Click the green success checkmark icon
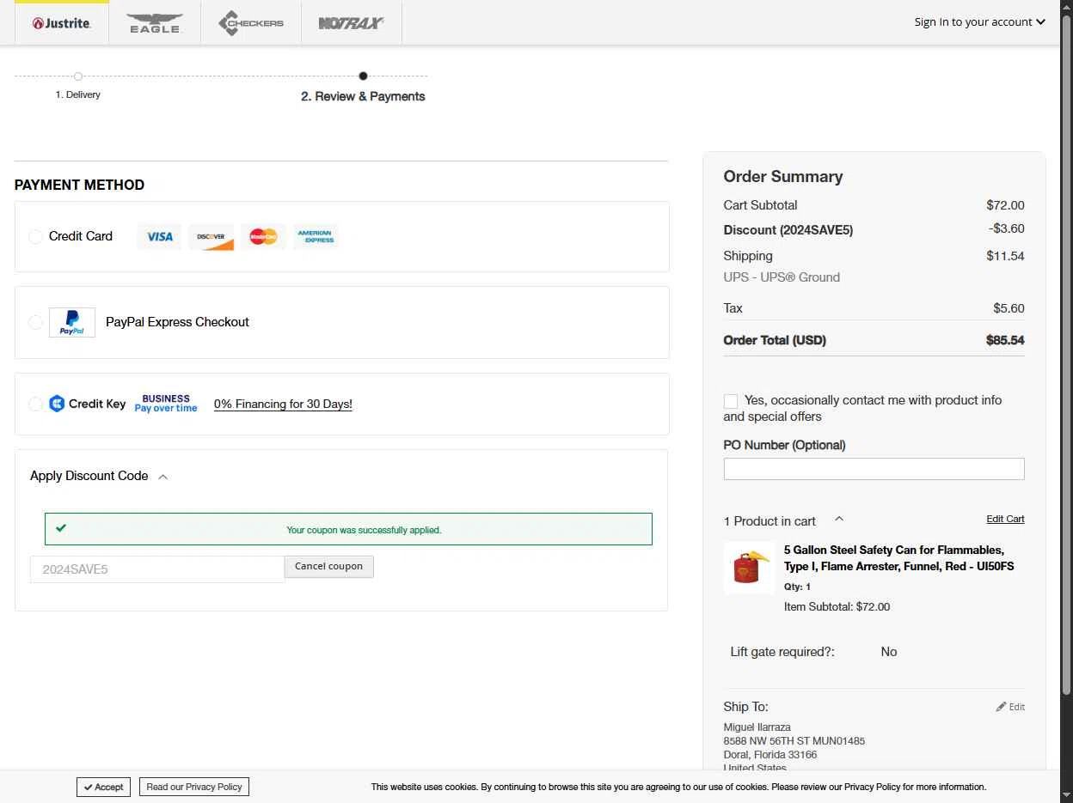Screen dimensions: 1073x803 pos(60,528)
